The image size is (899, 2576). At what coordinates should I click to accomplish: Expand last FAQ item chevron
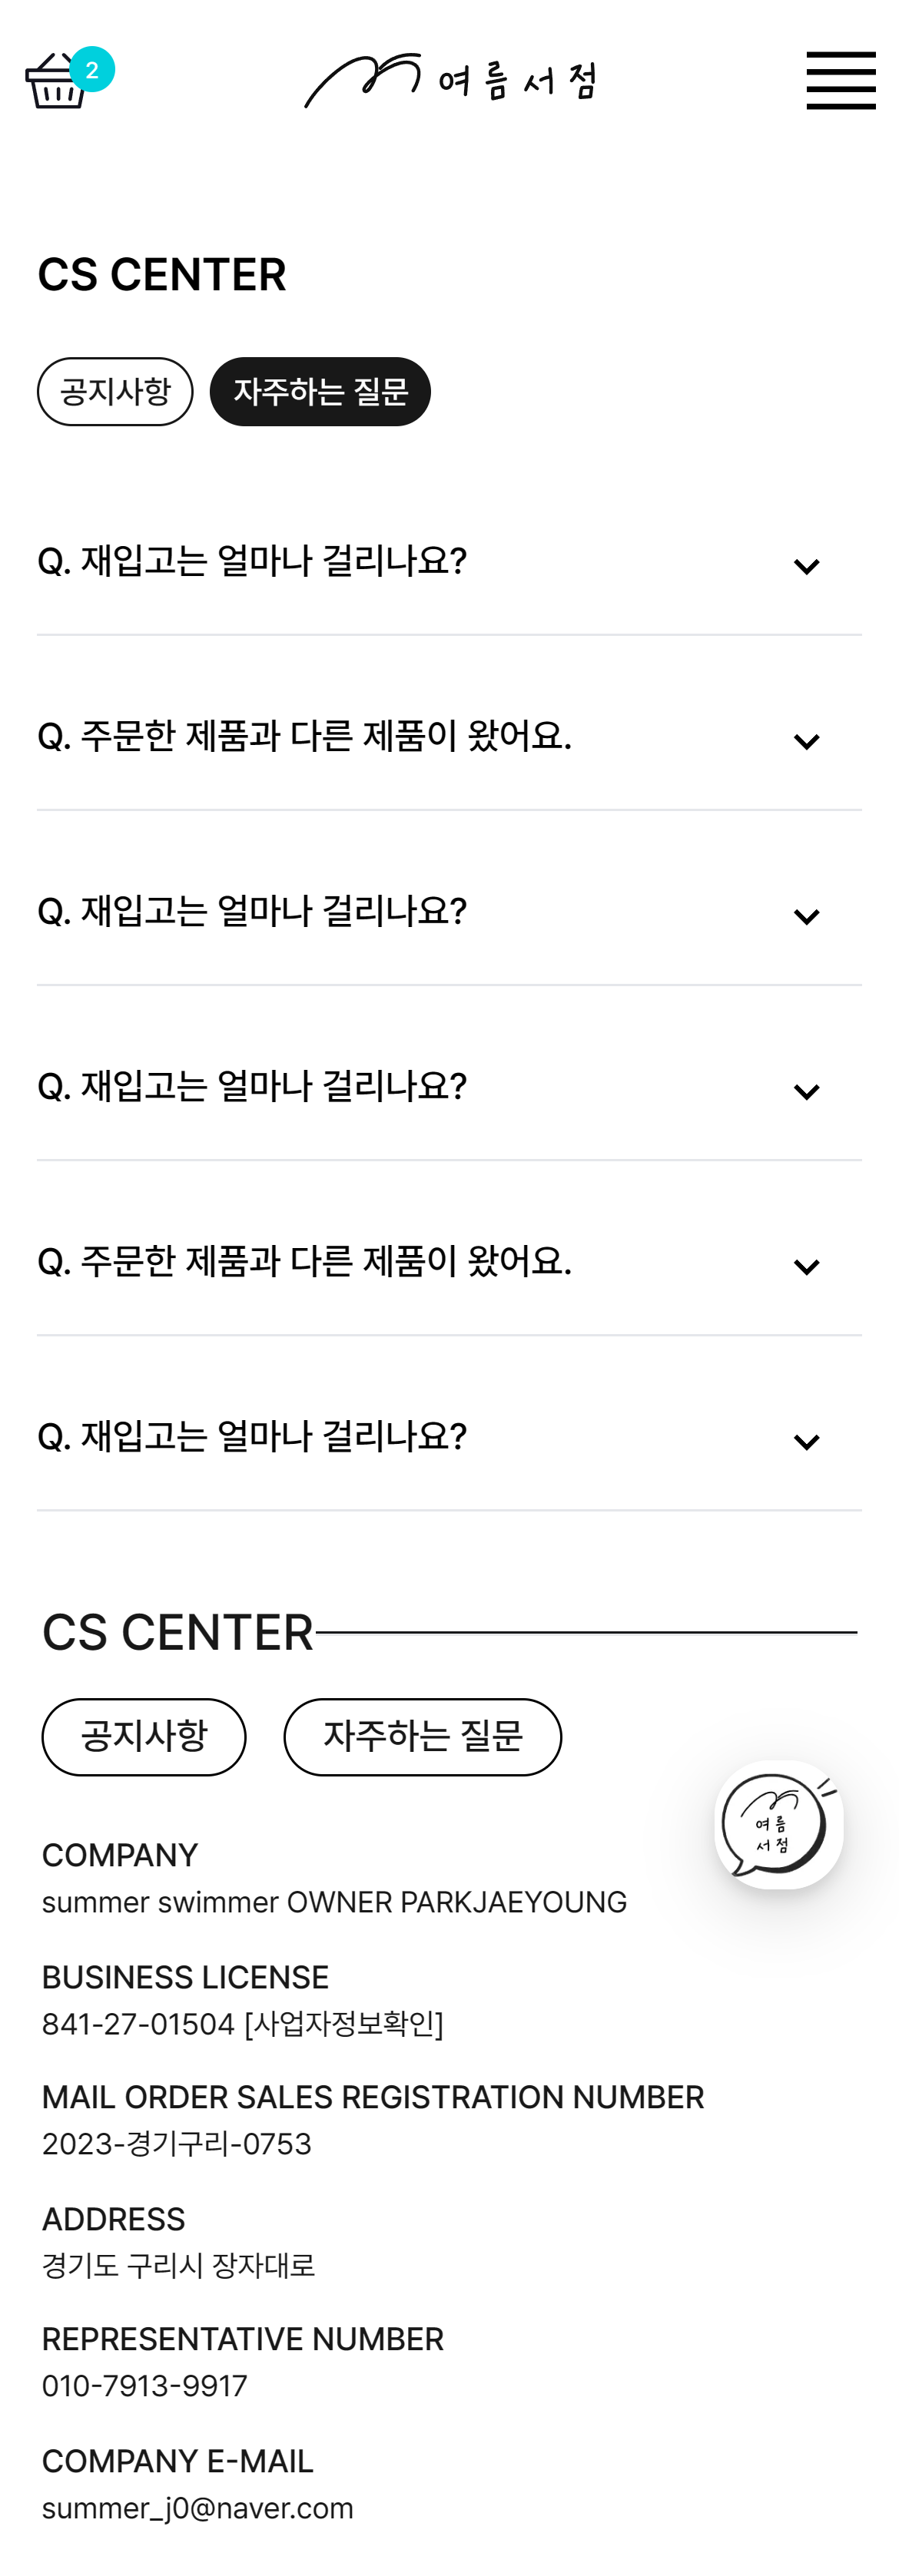pyautogui.click(x=806, y=1442)
